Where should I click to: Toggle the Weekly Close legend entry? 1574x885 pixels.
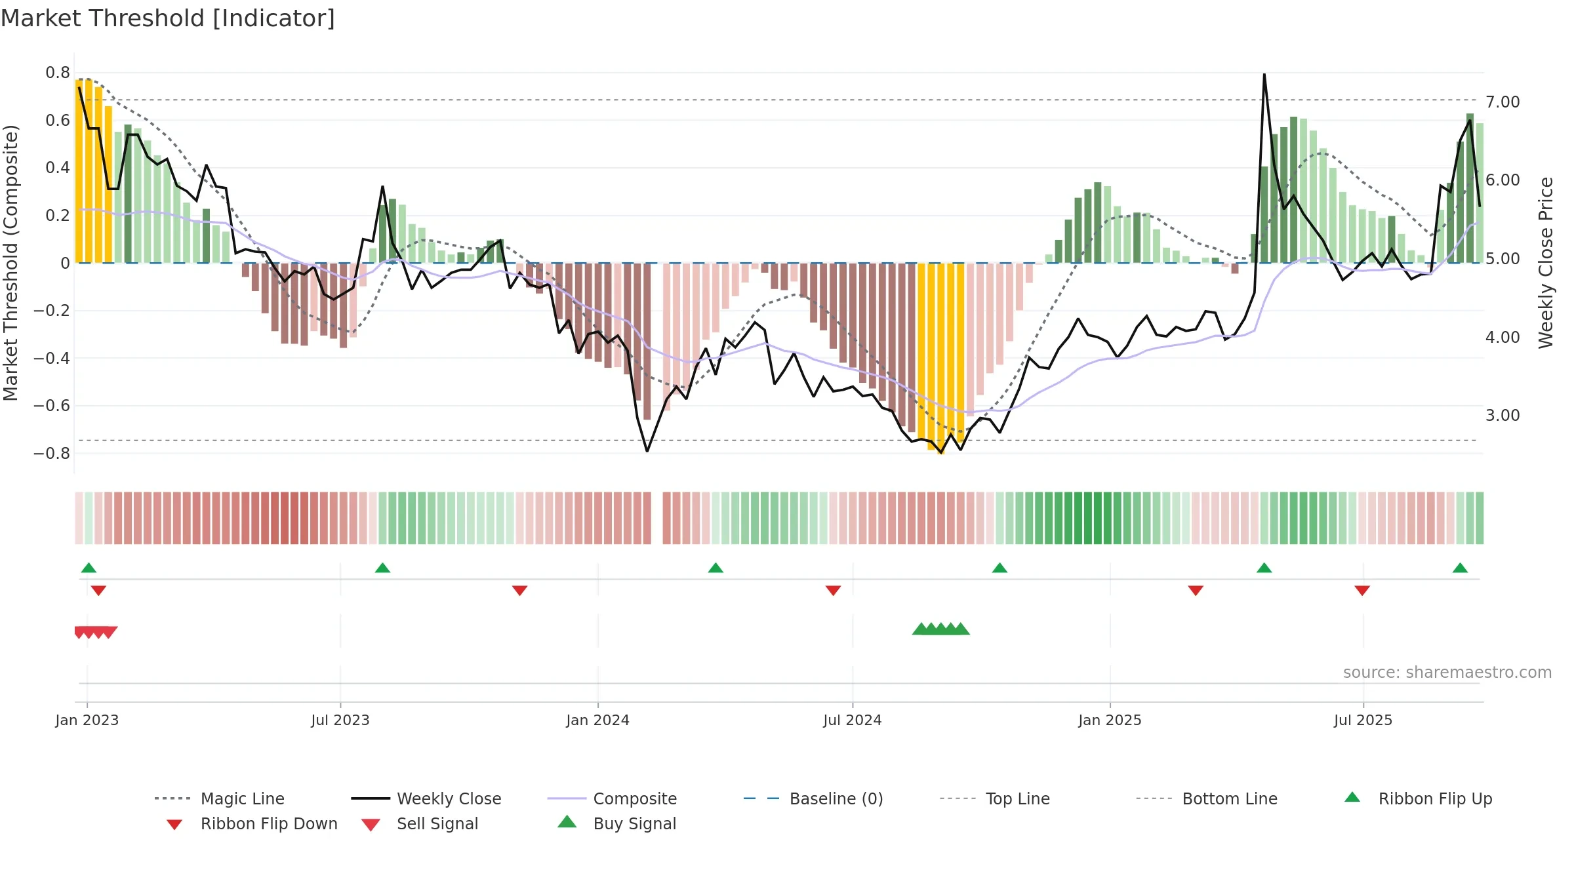[426, 798]
